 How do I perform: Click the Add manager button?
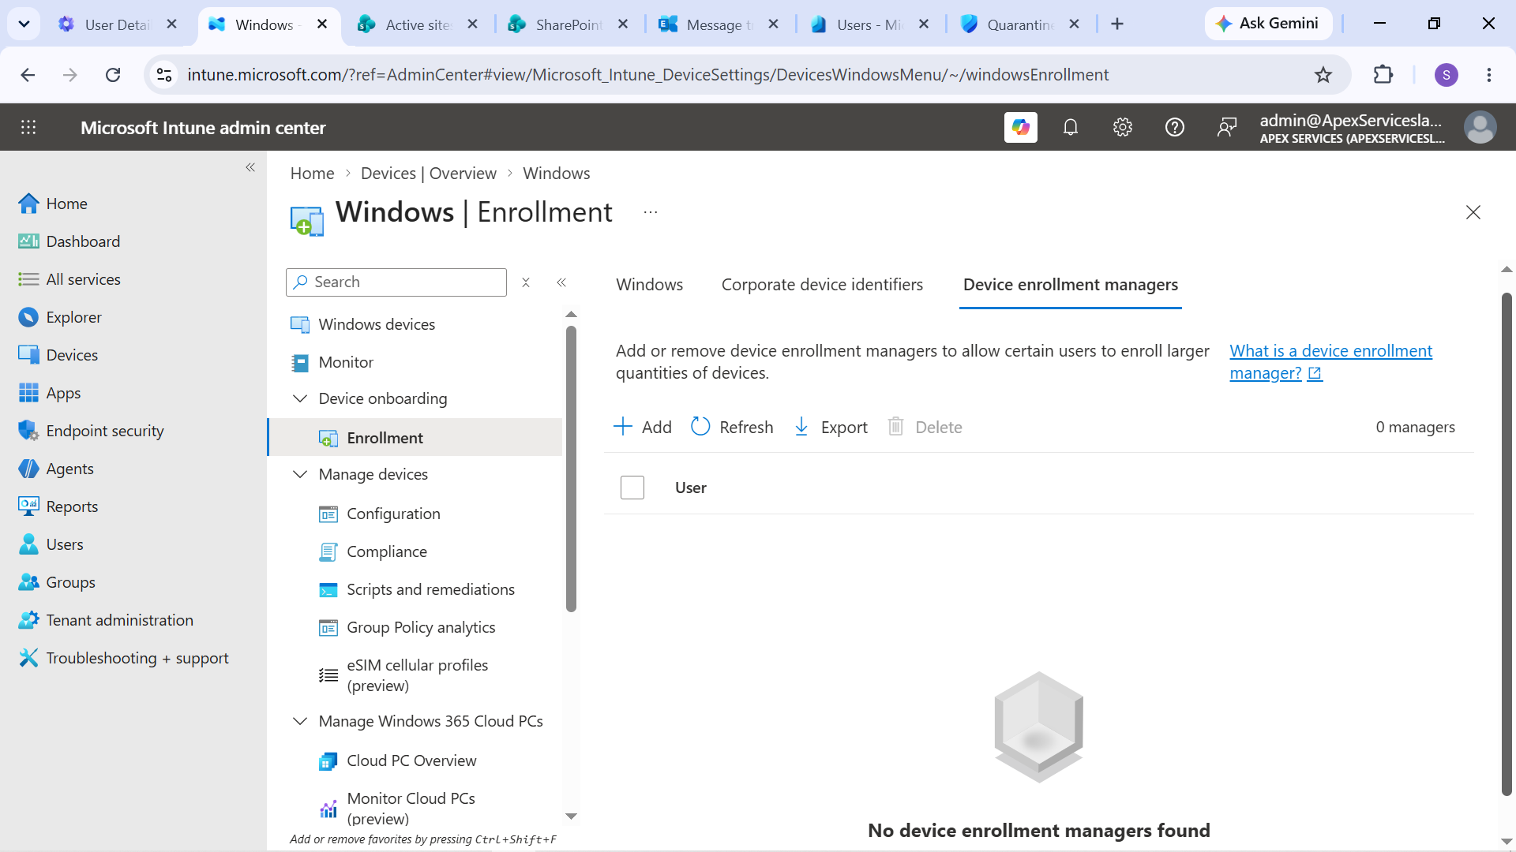(x=643, y=427)
